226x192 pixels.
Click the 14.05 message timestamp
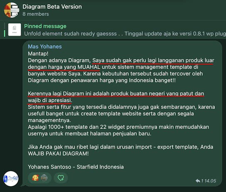click(210, 181)
